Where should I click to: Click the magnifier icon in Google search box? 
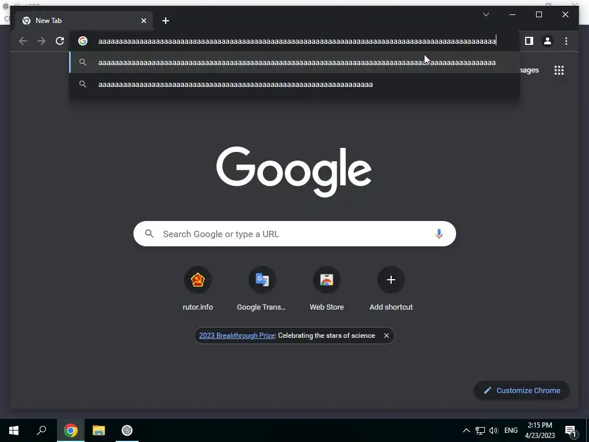click(149, 234)
